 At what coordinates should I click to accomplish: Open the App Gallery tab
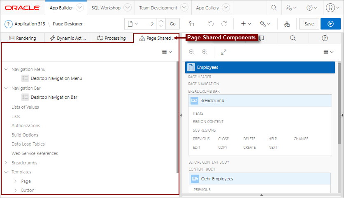point(207,8)
